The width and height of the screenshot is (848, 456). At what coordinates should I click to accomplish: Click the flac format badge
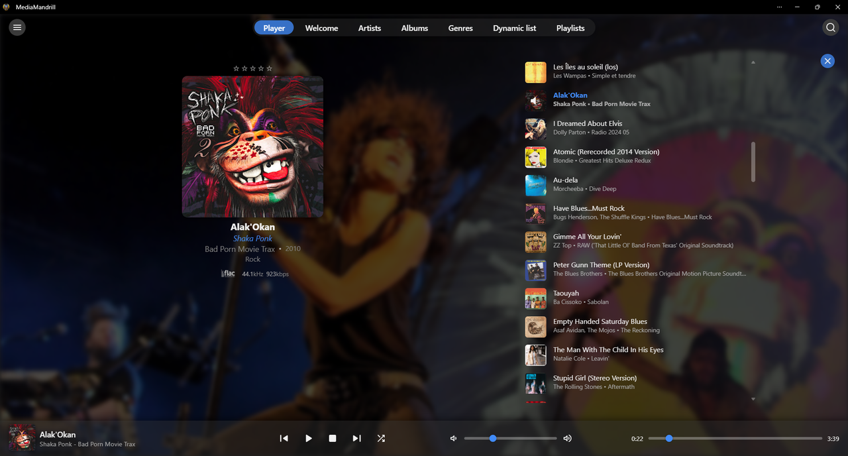point(228,273)
